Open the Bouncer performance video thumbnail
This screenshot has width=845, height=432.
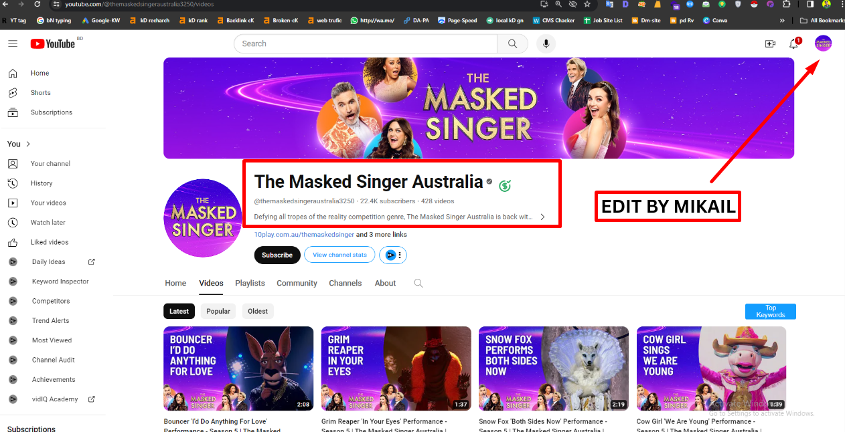point(238,368)
